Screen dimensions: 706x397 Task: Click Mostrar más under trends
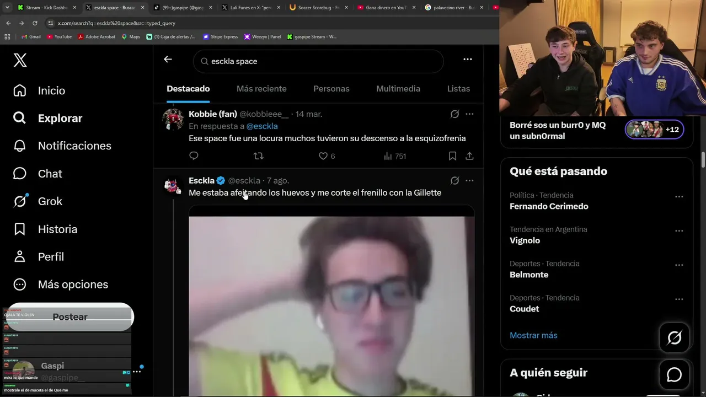(533, 335)
